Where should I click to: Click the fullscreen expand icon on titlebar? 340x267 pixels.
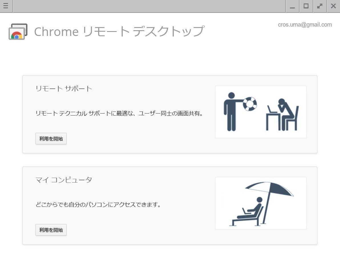point(319,6)
